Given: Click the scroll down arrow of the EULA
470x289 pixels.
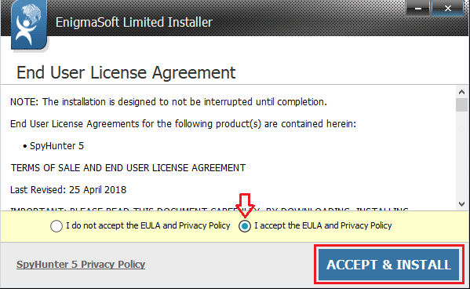Looking at the screenshot, I should (x=461, y=204).
